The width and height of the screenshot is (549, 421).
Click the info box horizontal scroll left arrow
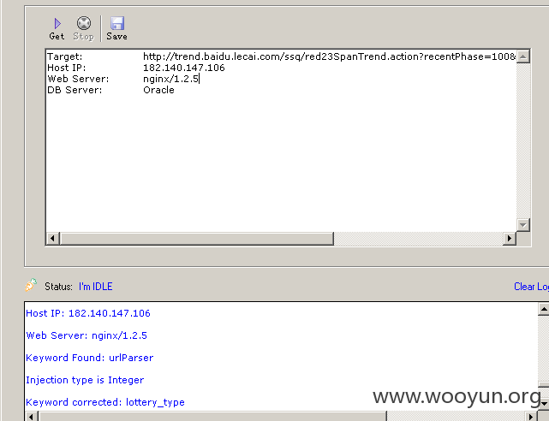coord(52,239)
